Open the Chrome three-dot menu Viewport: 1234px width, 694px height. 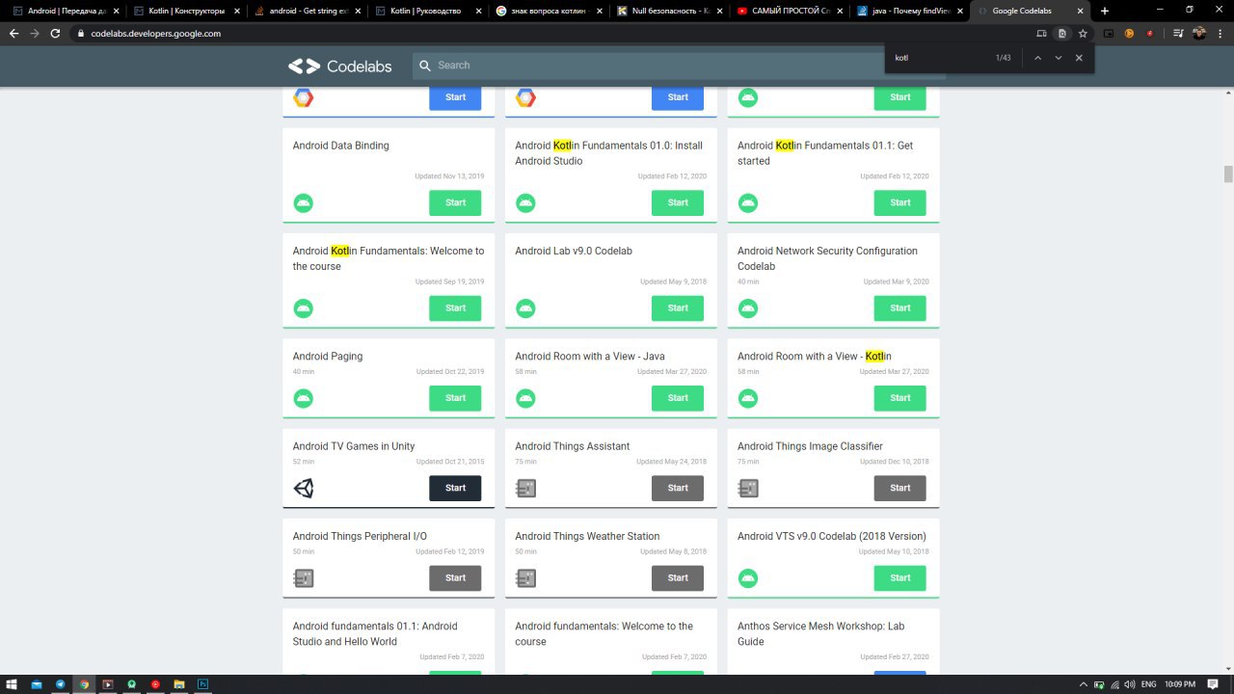pyautogui.click(x=1220, y=33)
